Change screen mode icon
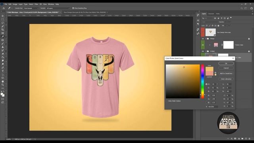The height and width of the screenshot is (143, 254). click(x=3, y=102)
